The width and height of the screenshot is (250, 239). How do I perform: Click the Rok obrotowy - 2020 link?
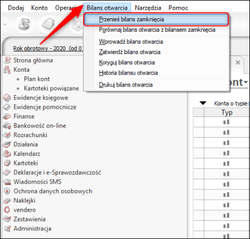[x=48, y=48]
